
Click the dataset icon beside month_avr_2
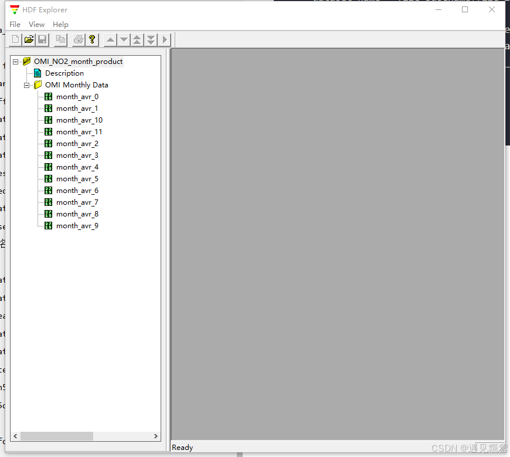coord(49,143)
